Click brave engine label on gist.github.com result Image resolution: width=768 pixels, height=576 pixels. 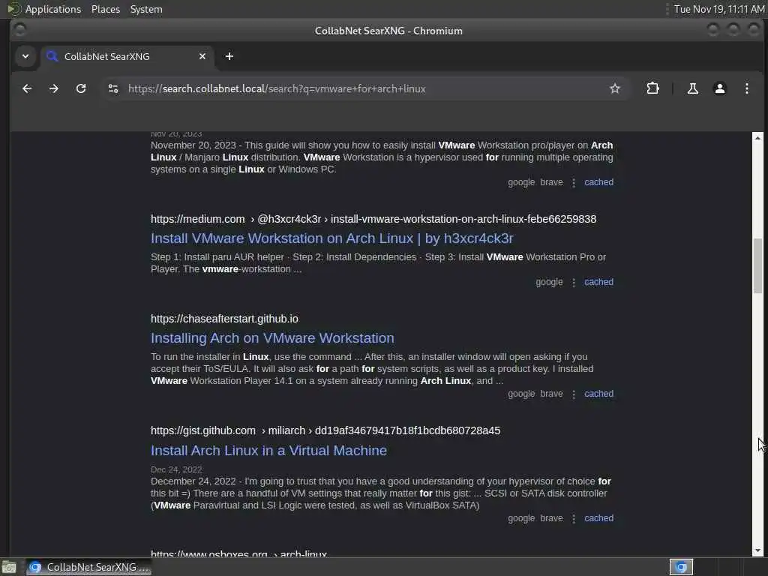pyautogui.click(x=551, y=518)
